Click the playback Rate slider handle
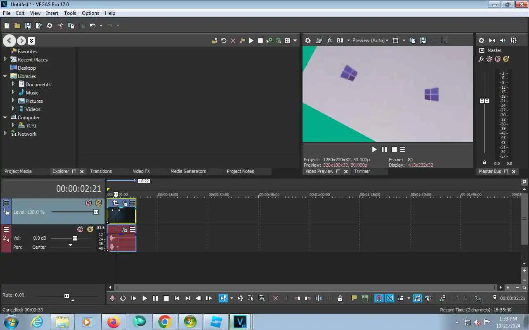 (67, 296)
